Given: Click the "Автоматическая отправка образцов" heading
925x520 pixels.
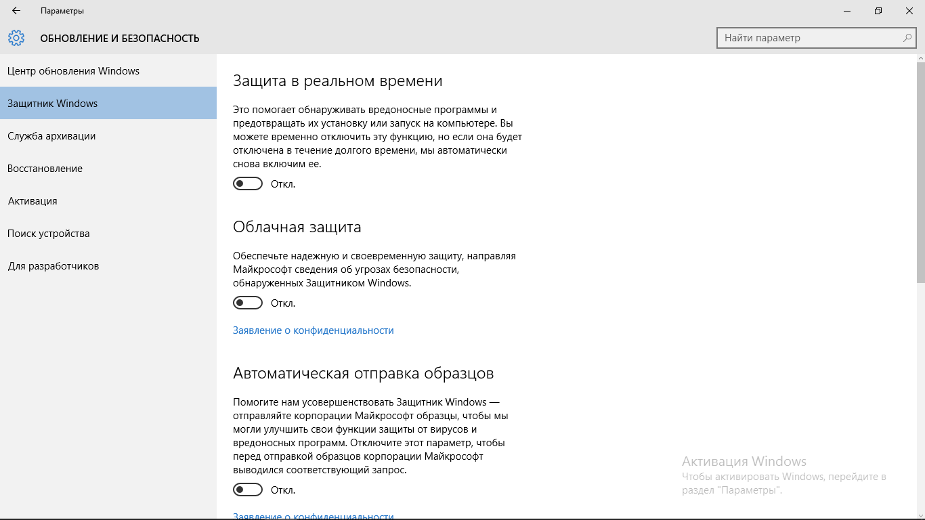Looking at the screenshot, I should pos(364,374).
